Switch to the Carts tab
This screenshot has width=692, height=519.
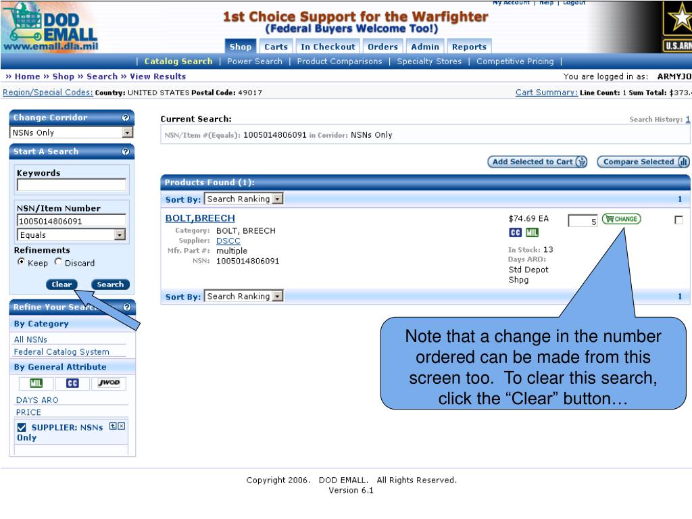[x=276, y=47]
